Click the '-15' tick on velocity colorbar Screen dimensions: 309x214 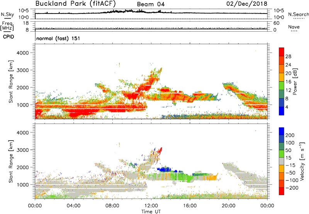(x=290, y=165)
